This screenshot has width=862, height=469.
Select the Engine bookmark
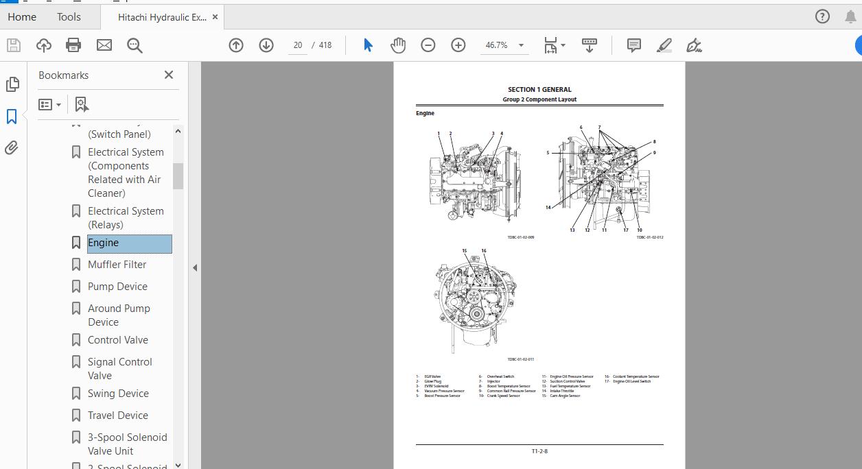[130, 243]
